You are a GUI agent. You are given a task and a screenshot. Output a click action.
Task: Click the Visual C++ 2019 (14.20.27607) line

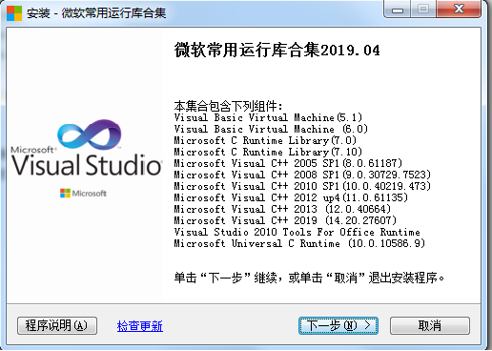pyautogui.click(x=285, y=220)
